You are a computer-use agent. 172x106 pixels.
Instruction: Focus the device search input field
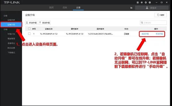click(153, 23)
